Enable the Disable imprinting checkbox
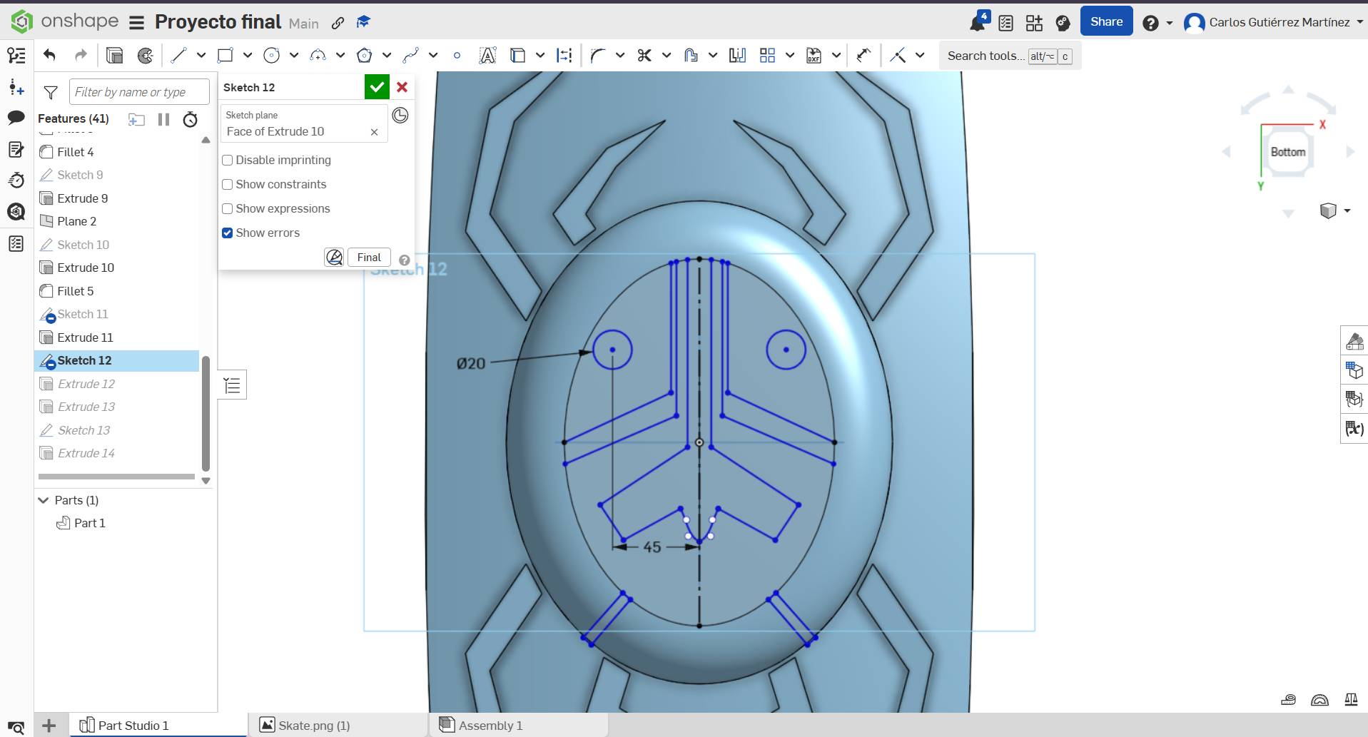This screenshot has width=1368, height=737. pos(227,160)
